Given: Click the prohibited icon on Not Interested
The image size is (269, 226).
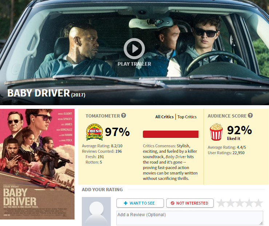Looking at the screenshot, I should [x=172, y=203].
